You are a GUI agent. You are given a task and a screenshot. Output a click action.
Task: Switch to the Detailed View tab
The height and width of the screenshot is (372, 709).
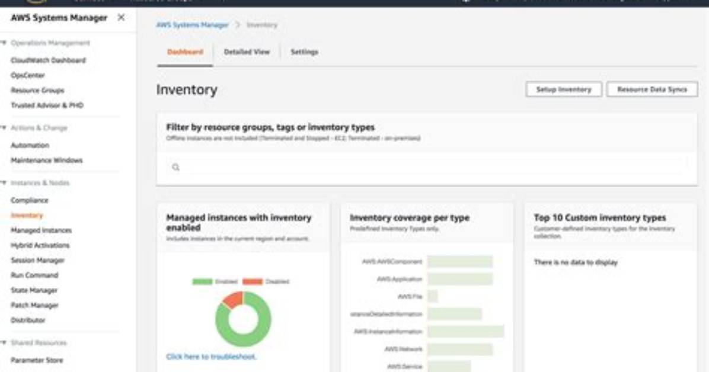pyautogui.click(x=247, y=52)
